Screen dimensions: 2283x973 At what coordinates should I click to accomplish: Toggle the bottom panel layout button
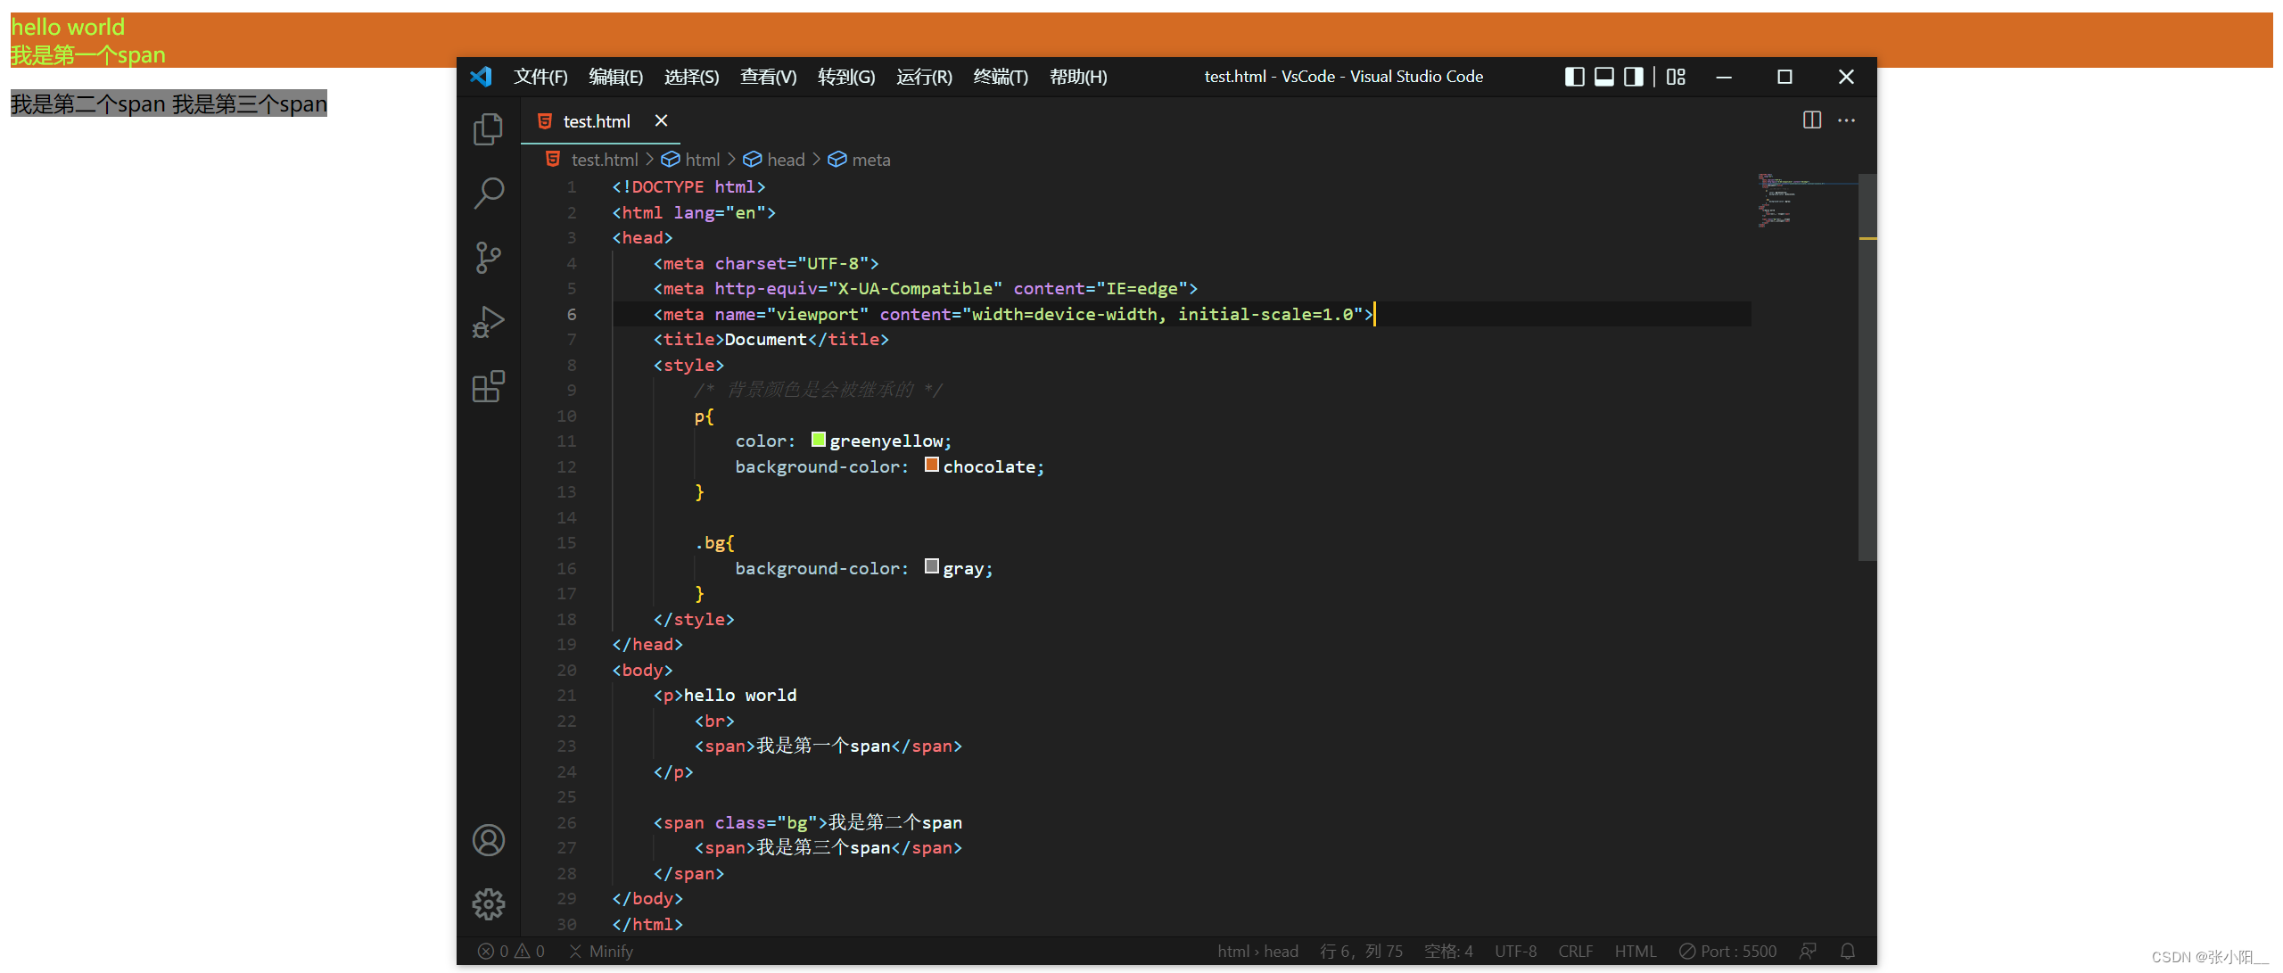[x=1603, y=77]
